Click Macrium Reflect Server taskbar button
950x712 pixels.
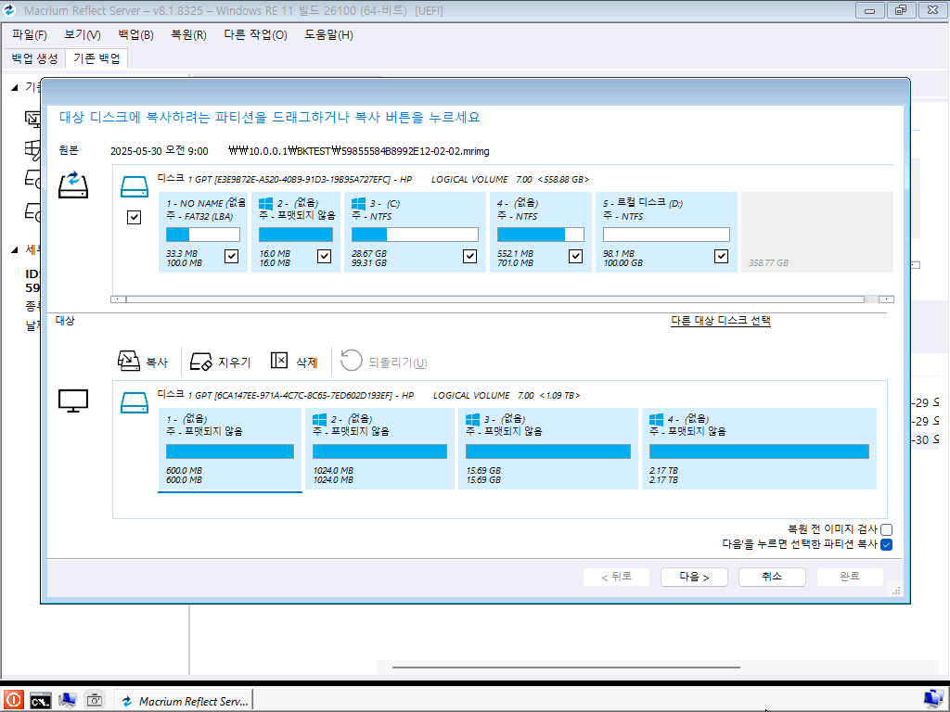pyautogui.click(x=184, y=701)
